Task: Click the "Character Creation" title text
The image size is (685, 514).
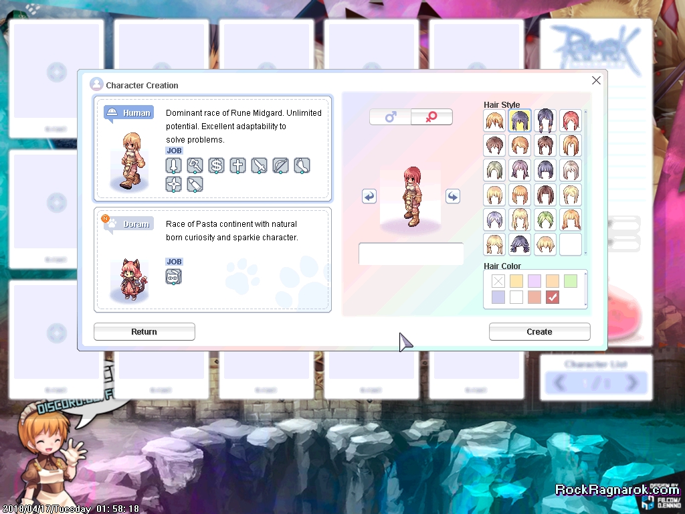Action: click(x=142, y=85)
